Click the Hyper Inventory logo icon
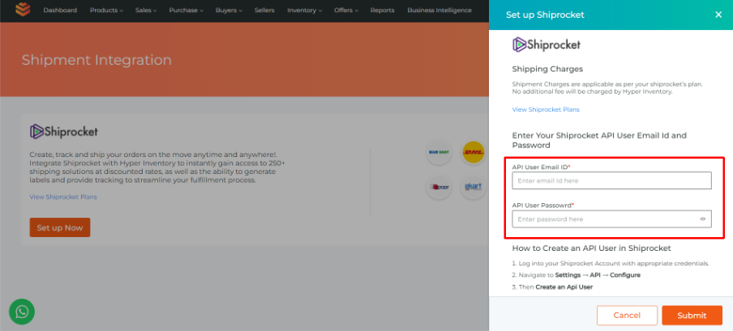The width and height of the screenshot is (733, 331). (x=23, y=10)
